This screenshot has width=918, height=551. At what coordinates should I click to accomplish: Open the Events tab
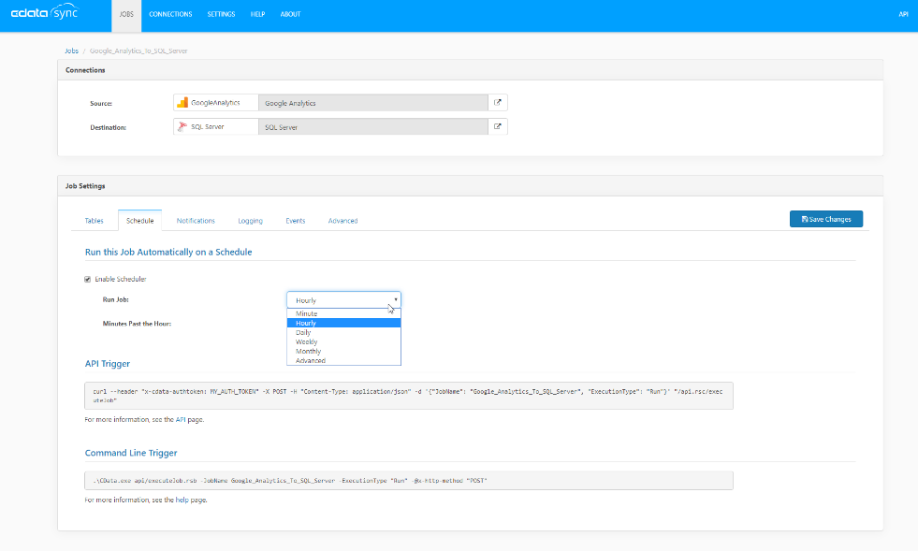tap(295, 221)
